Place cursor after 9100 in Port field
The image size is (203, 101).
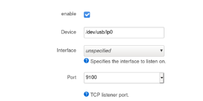[97, 78]
